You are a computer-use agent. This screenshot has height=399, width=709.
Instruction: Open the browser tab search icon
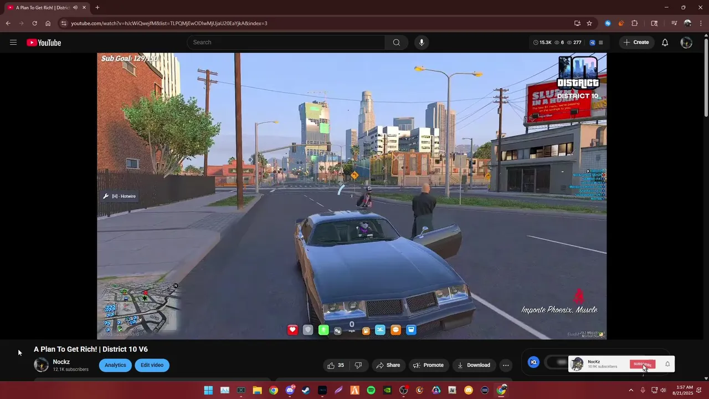pyautogui.click(x=654, y=23)
